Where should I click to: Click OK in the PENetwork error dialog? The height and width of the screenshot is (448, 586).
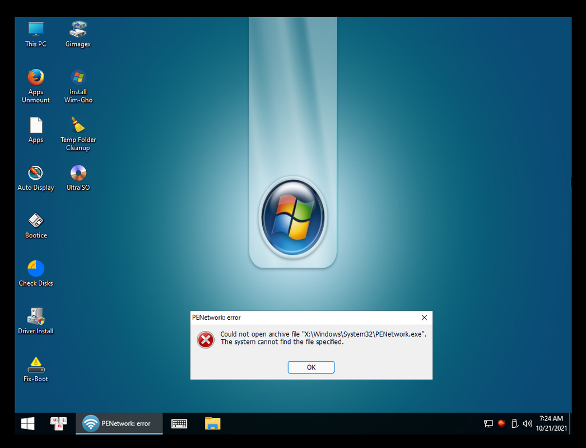coord(311,367)
